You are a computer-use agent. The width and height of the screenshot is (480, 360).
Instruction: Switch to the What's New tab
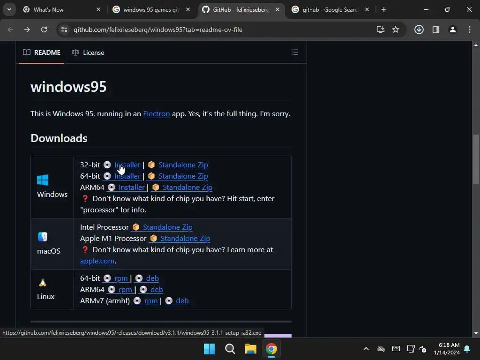pos(60,9)
